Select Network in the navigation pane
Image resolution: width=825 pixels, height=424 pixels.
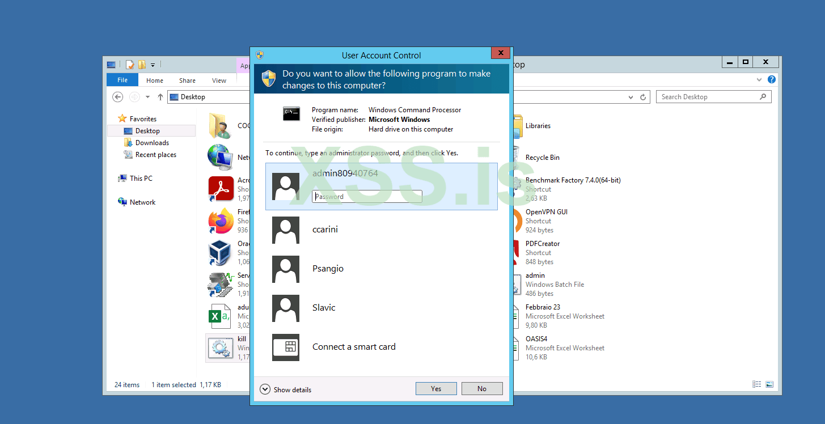[142, 202]
